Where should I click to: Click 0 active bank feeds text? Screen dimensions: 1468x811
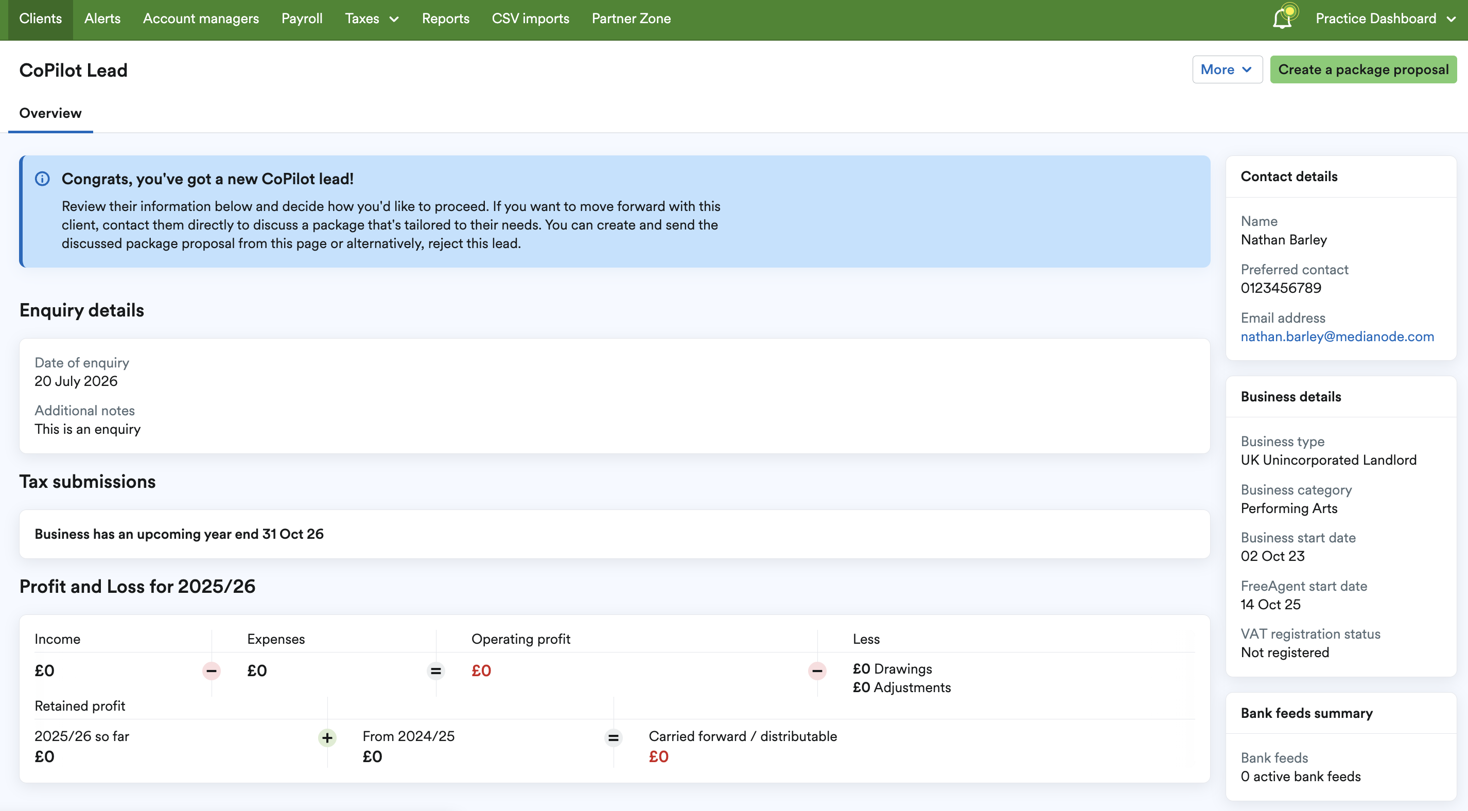tap(1300, 776)
